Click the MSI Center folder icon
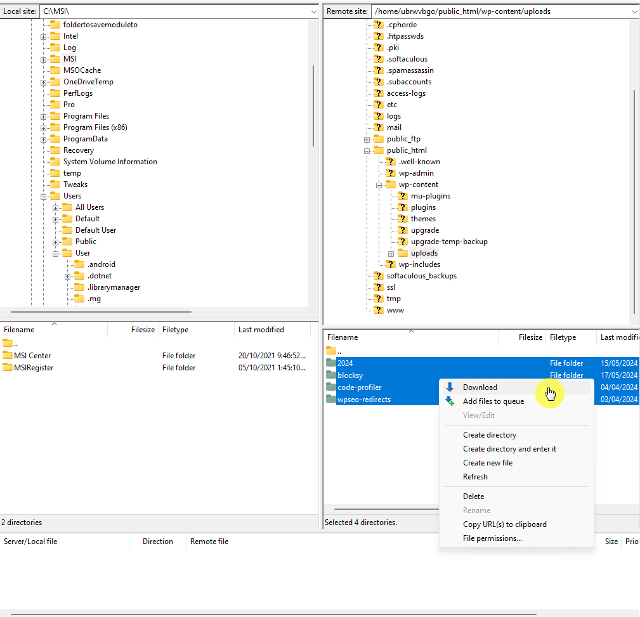 click(8, 355)
